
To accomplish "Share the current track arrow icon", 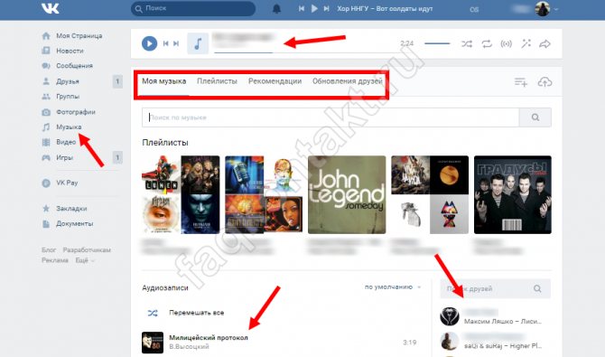I will pyautogui.click(x=544, y=44).
